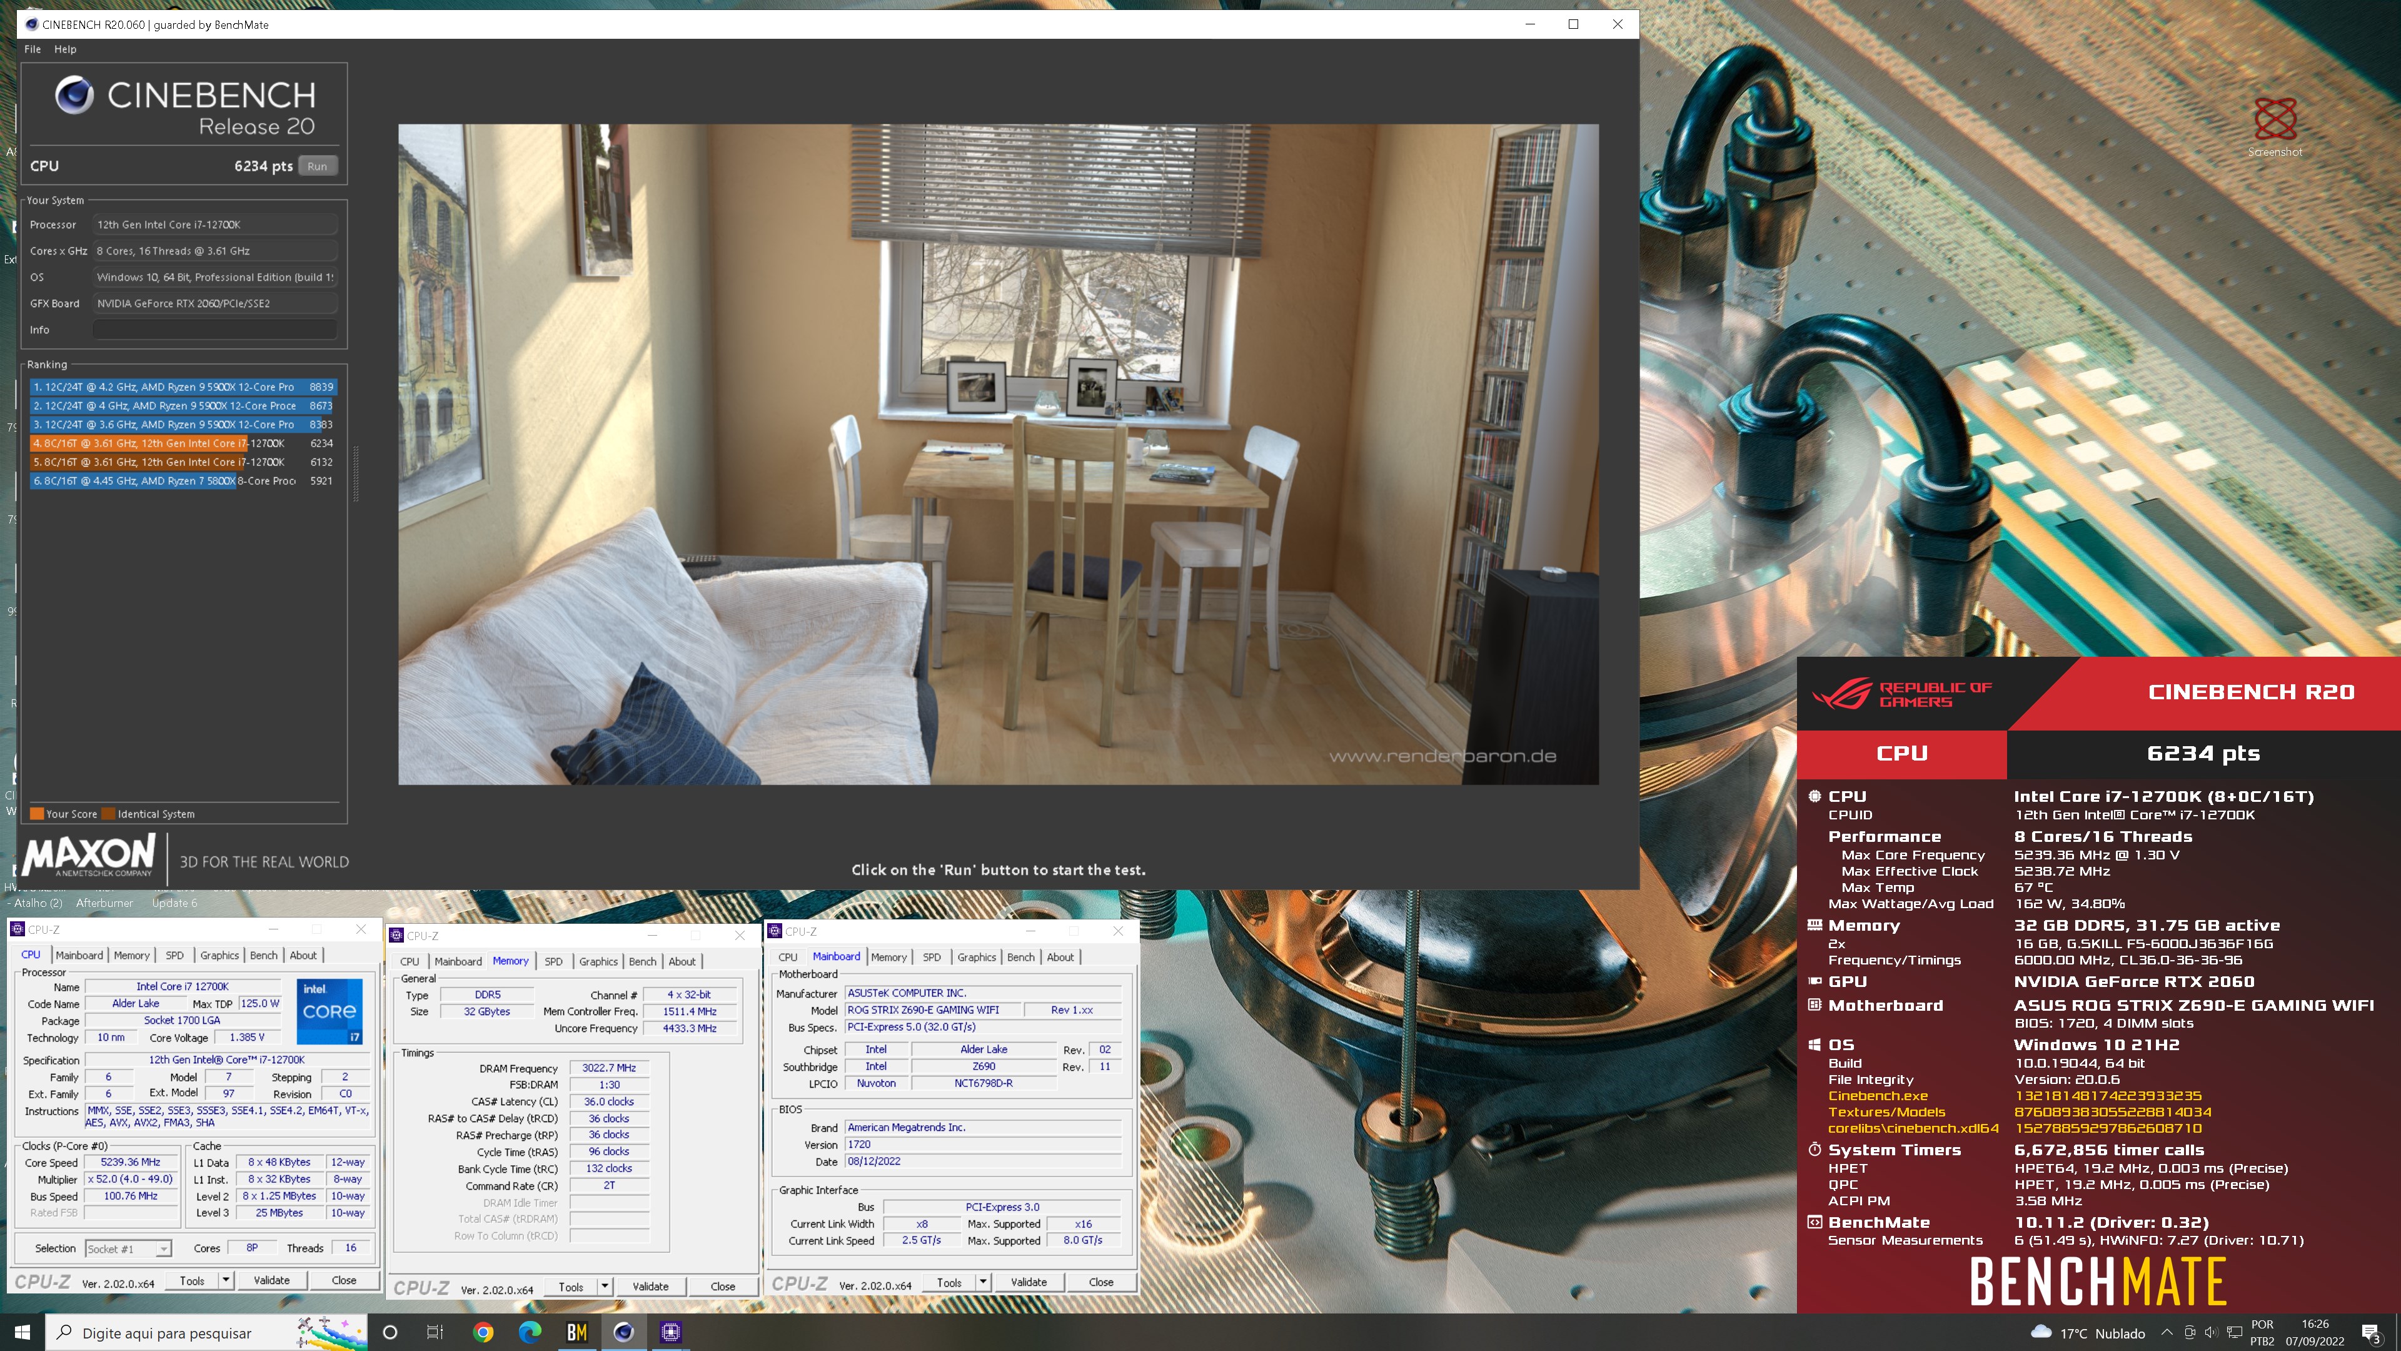This screenshot has height=1351, width=2401.
Task: Click the clock showing 16:26 07/09/2022
Action: 2314,1332
